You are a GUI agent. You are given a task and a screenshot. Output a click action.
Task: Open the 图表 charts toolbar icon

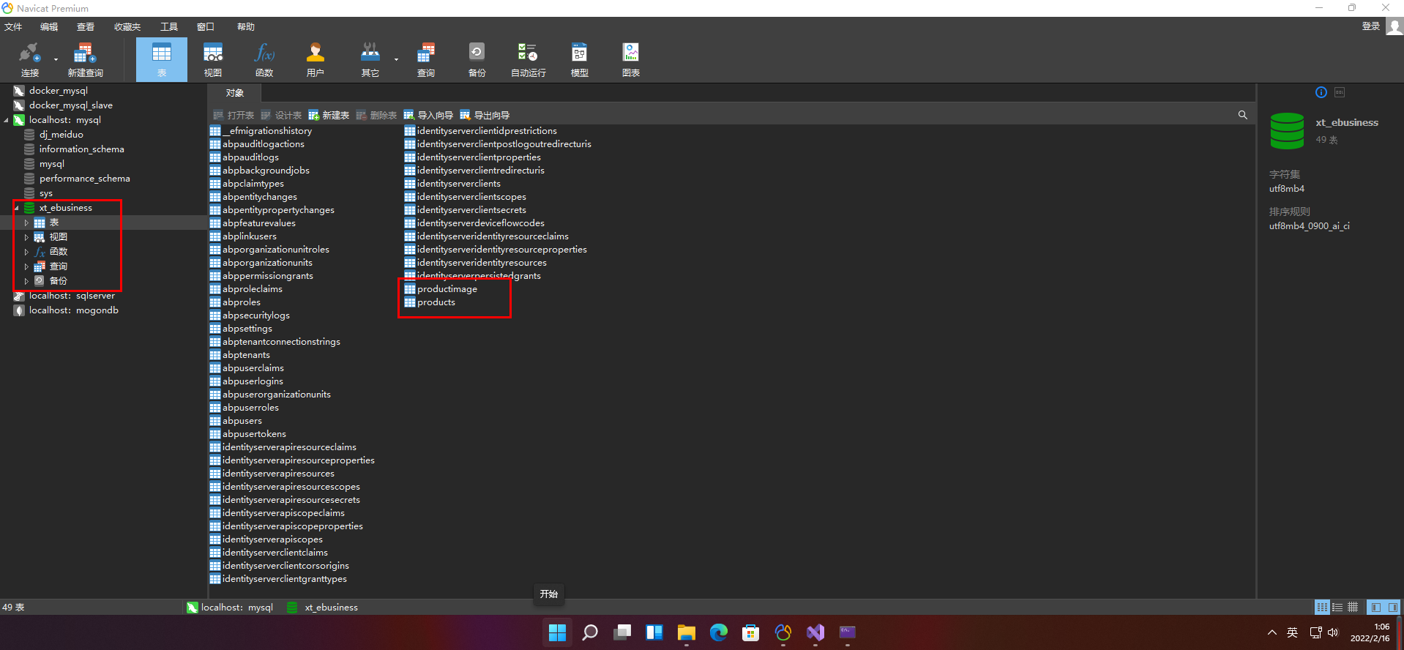pos(630,59)
